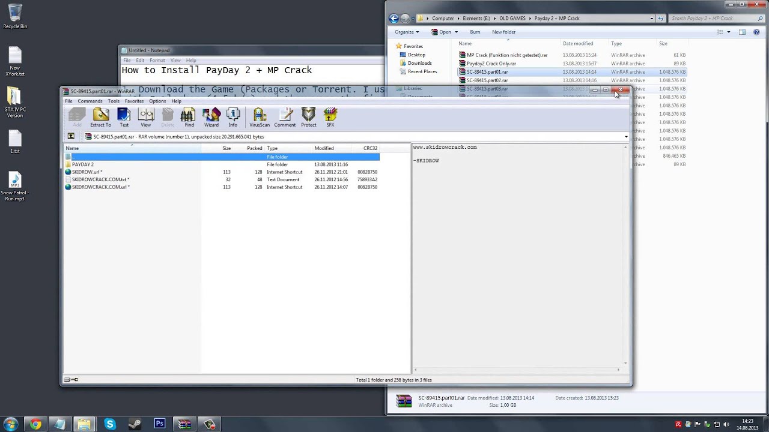This screenshot has width=769, height=432.
Task: Select PAYDAY 2 folder in WinRAR list
Action: click(x=82, y=164)
